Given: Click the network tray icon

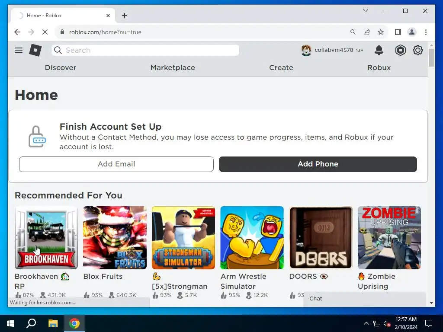Looking at the screenshot, I should 377,323.
